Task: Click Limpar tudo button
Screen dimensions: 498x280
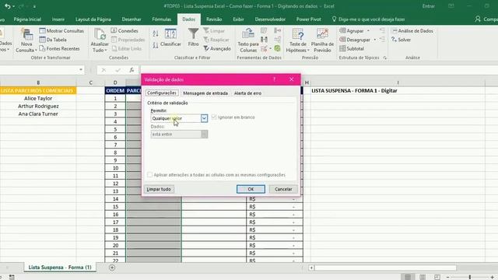Action: point(159,189)
